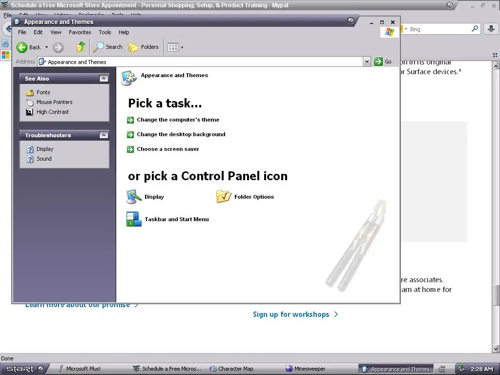The image size is (500, 375).
Task: Click the Appearance and Themes header icon
Action: pos(129,78)
